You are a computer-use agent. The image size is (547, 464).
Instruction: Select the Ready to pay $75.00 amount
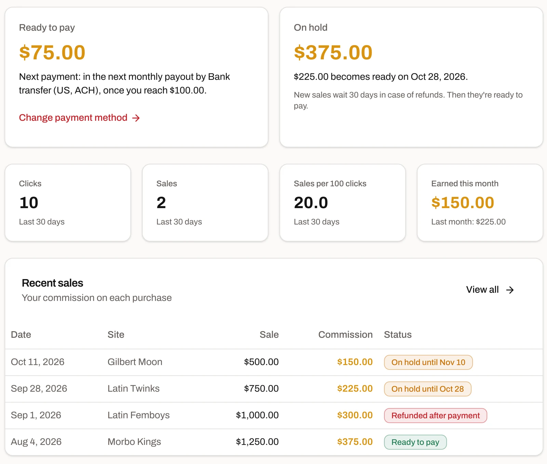[x=52, y=52]
